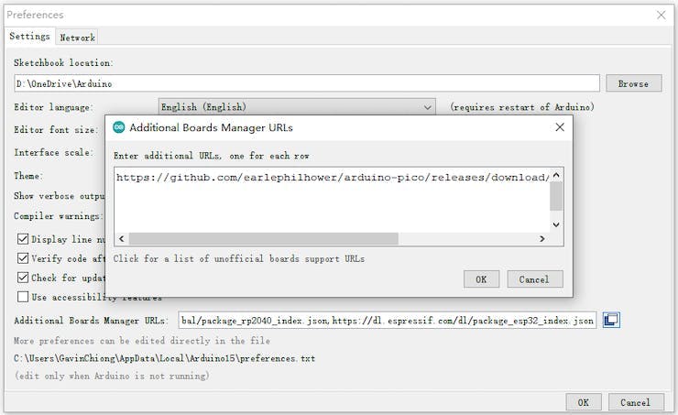Open the preferences.txt file path link
Viewport: 678px width, 415px height.
pyautogui.click(x=164, y=358)
